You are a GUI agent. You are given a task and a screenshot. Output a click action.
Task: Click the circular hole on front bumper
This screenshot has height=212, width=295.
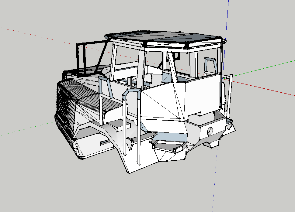coord(210,131)
